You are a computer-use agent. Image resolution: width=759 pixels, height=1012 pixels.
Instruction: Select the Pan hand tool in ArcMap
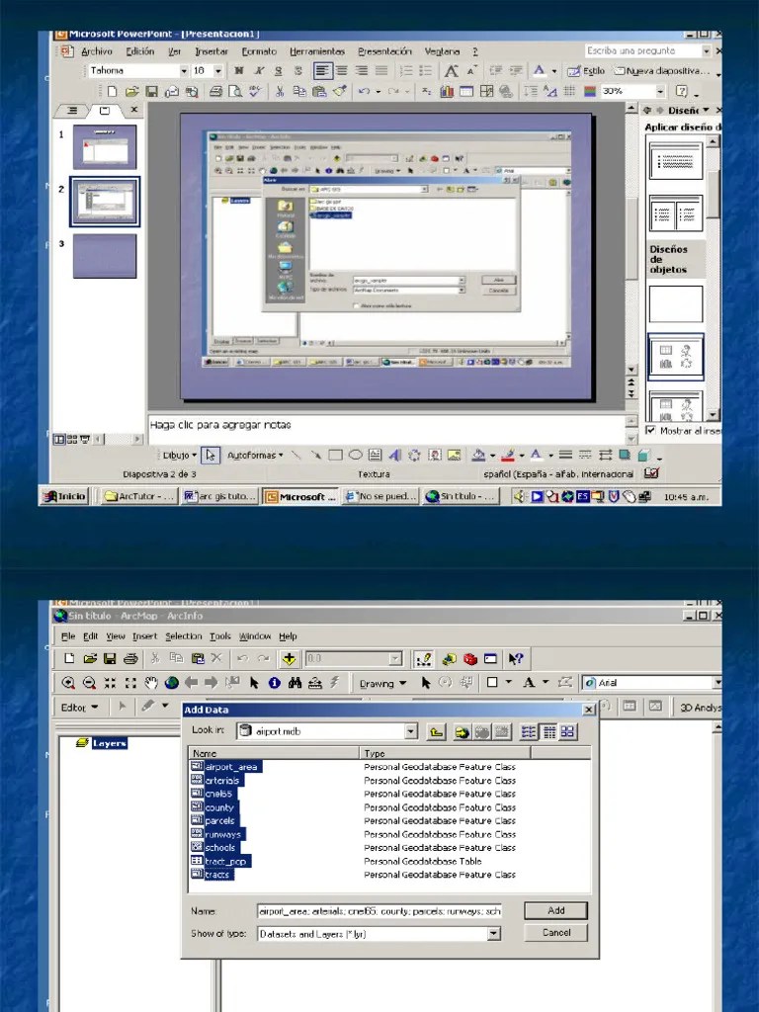151,682
